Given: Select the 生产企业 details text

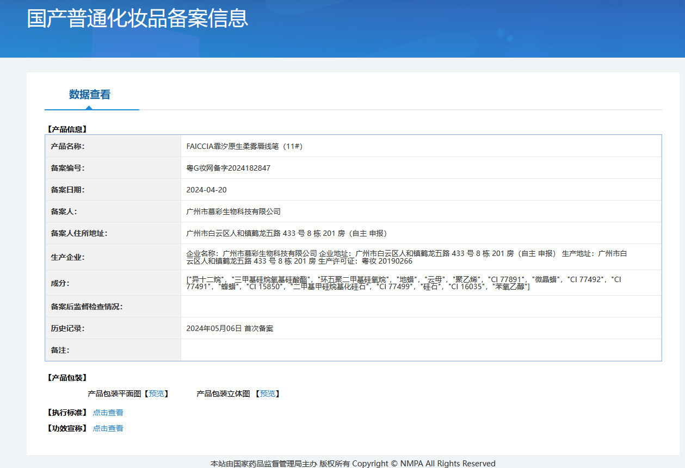Looking at the screenshot, I should [407, 257].
